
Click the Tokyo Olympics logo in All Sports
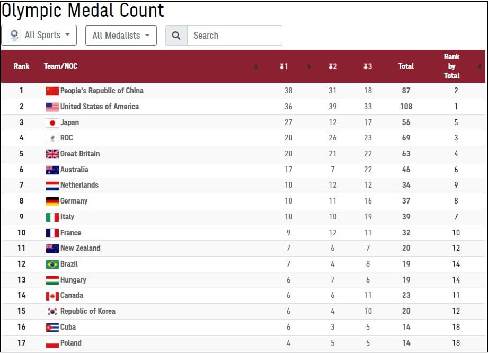tap(14, 35)
